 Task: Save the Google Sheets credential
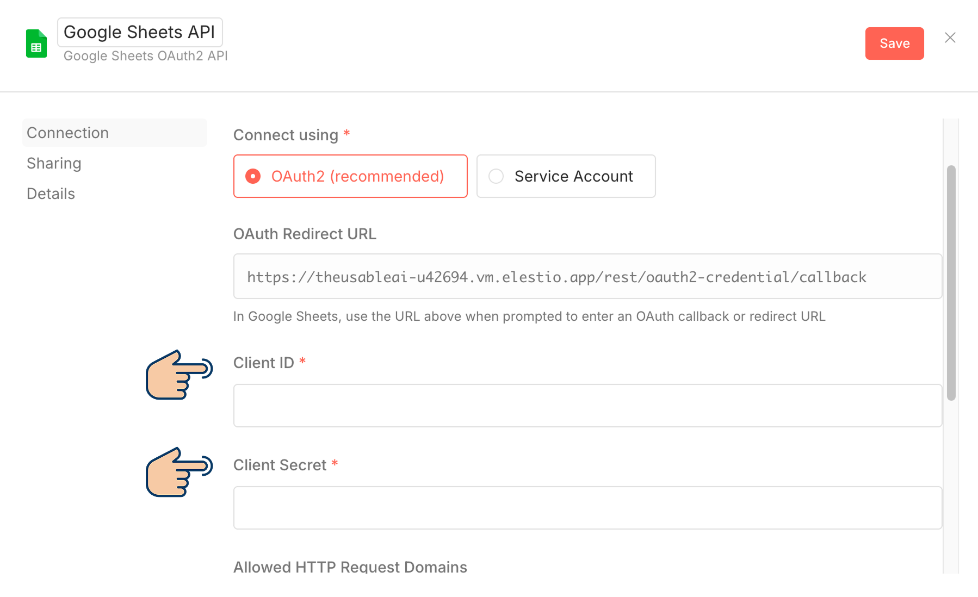click(x=894, y=43)
